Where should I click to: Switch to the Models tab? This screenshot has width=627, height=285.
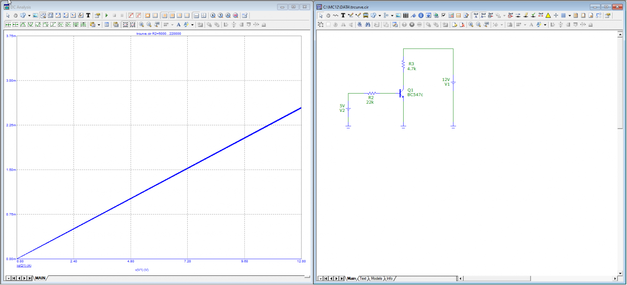point(376,278)
